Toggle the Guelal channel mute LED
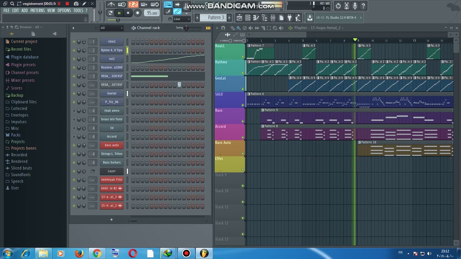461x259 pixels. pos(74,94)
